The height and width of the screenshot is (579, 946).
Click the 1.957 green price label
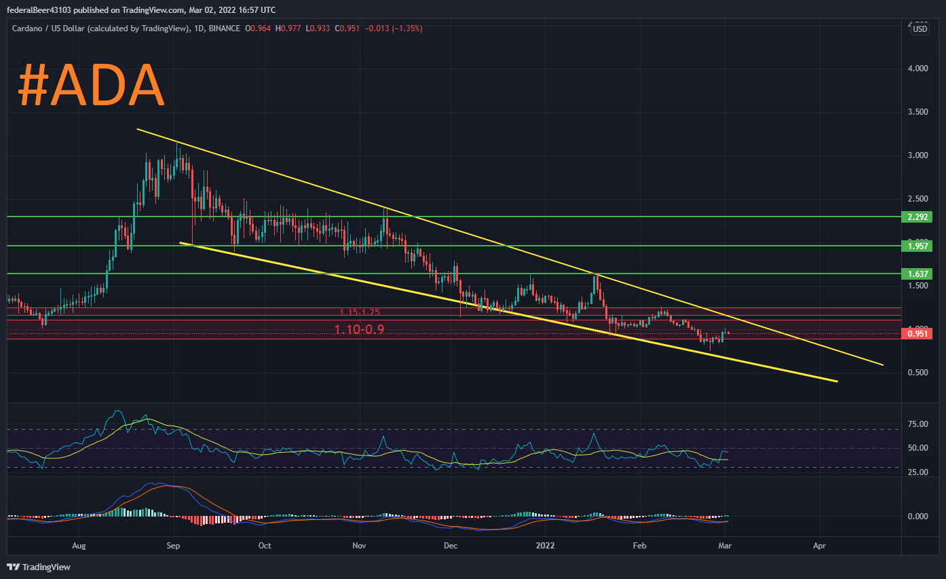[916, 246]
